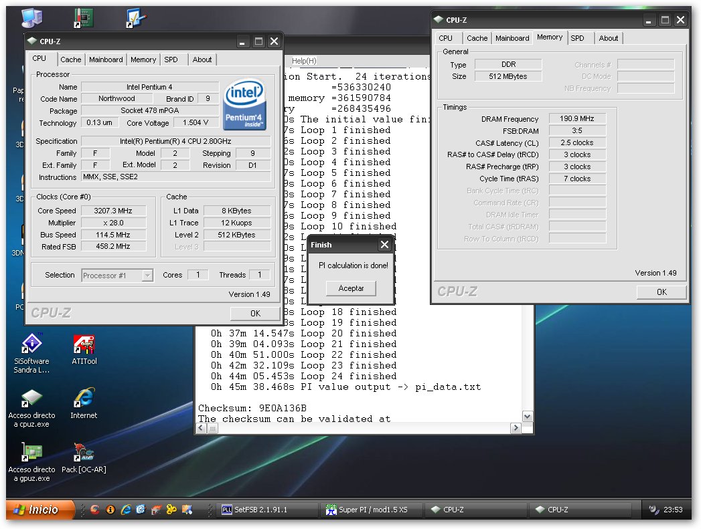701x529 pixels.
Task: Launch ATITool desktop shortcut
Action: [84, 350]
